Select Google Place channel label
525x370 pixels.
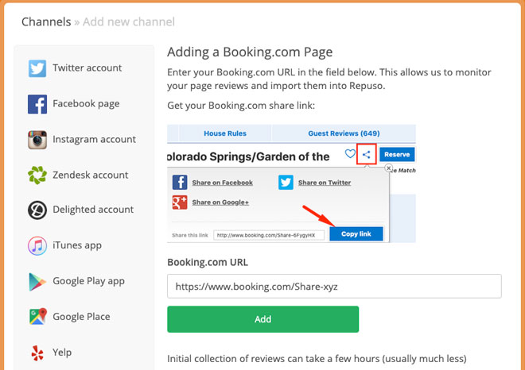[81, 317]
